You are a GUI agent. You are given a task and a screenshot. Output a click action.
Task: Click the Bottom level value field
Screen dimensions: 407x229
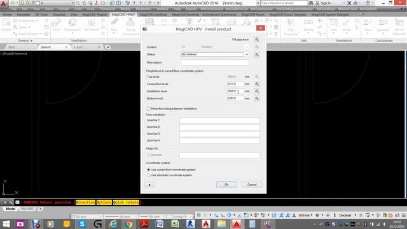click(x=235, y=99)
